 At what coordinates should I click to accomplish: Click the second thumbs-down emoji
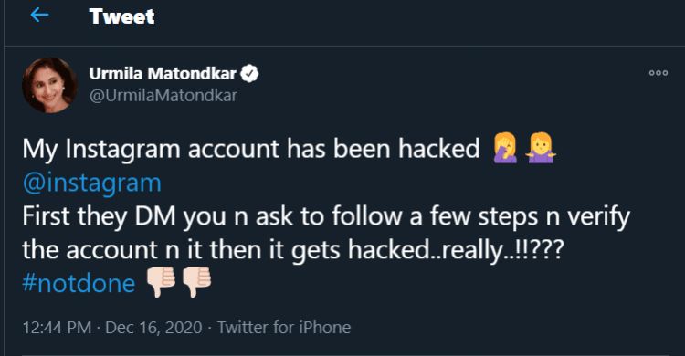point(196,282)
